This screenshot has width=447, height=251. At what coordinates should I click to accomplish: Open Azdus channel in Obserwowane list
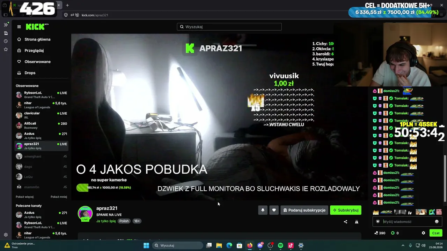tap(41, 136)
